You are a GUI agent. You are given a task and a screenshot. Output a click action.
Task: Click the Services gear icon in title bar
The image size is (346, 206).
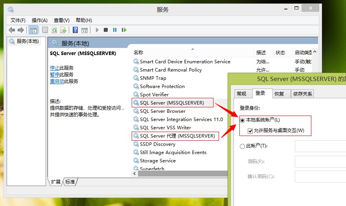tap(10, 9)
